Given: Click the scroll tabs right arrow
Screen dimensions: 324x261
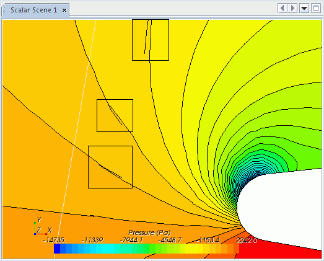Looking at the screenshot, I should click(292, 9).
